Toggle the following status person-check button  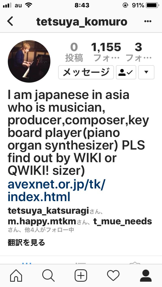[x=126, y=72]
